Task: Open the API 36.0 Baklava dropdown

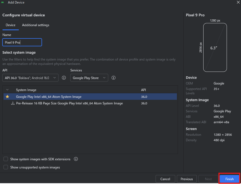Action: [x=31, y=78]
